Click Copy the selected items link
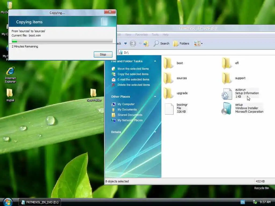 point(133,74)
